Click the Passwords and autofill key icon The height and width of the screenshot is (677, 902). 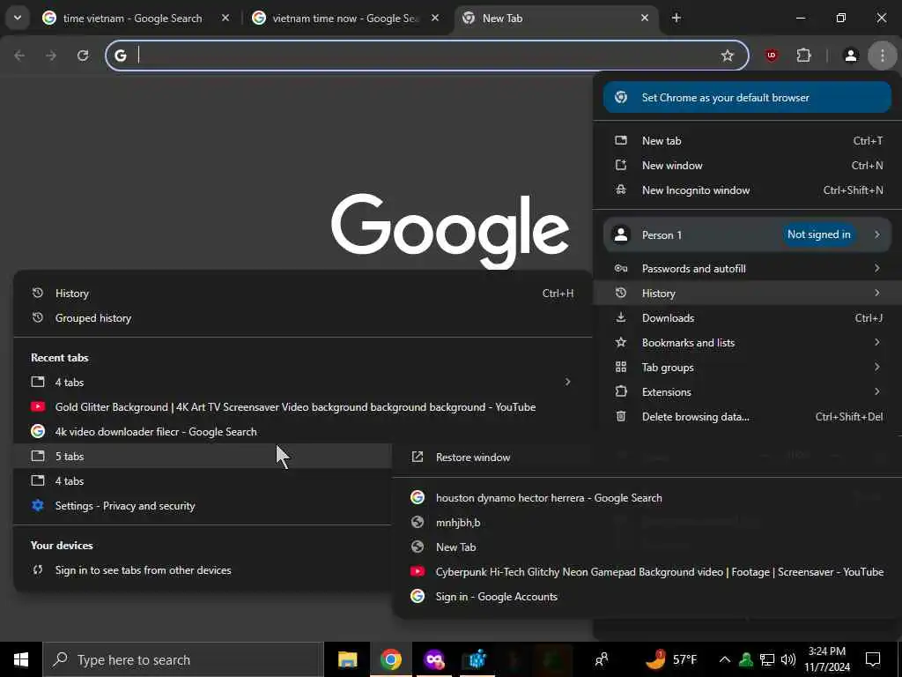[621, 268]
